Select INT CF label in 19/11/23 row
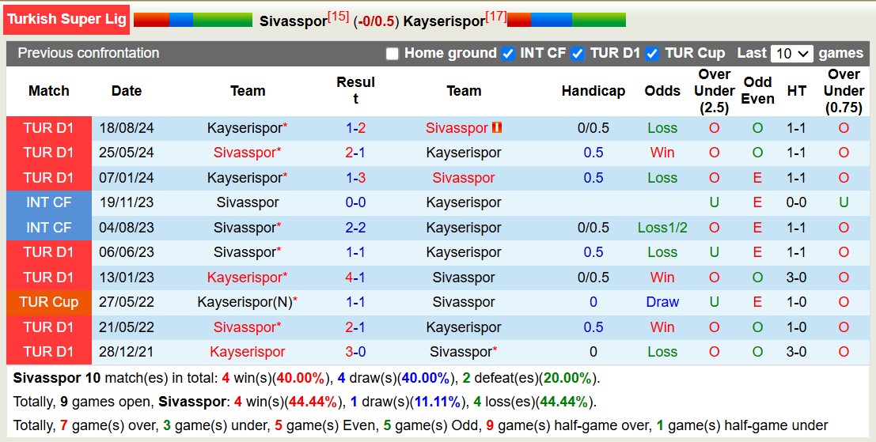The image size is (876, 442). [48, 202]
